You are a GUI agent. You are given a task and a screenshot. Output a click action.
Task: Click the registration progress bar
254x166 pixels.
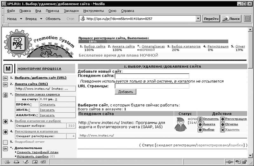(153, 41)
